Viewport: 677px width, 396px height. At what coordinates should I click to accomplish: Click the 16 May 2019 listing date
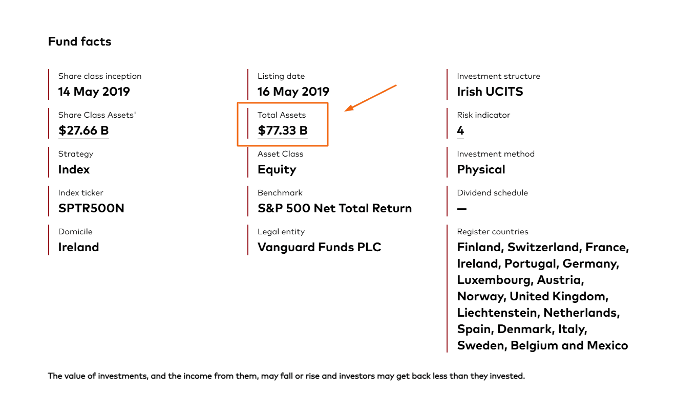pos(293,92)
